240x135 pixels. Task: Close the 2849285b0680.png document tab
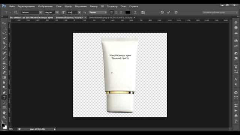click(x=134, y=18)
